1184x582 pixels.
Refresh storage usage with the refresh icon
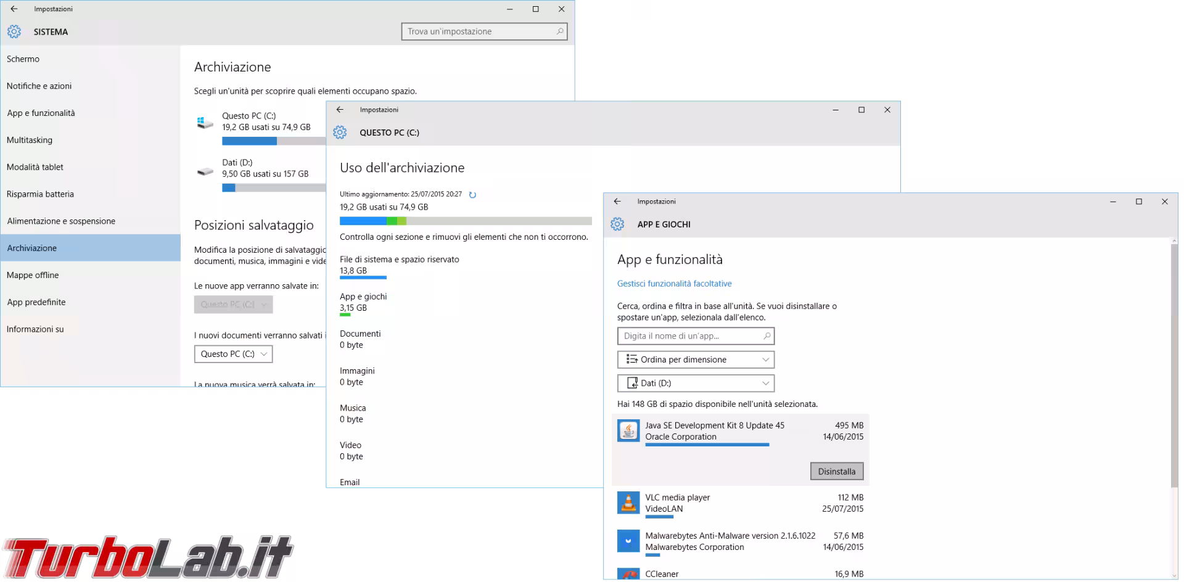pos(472,194)
